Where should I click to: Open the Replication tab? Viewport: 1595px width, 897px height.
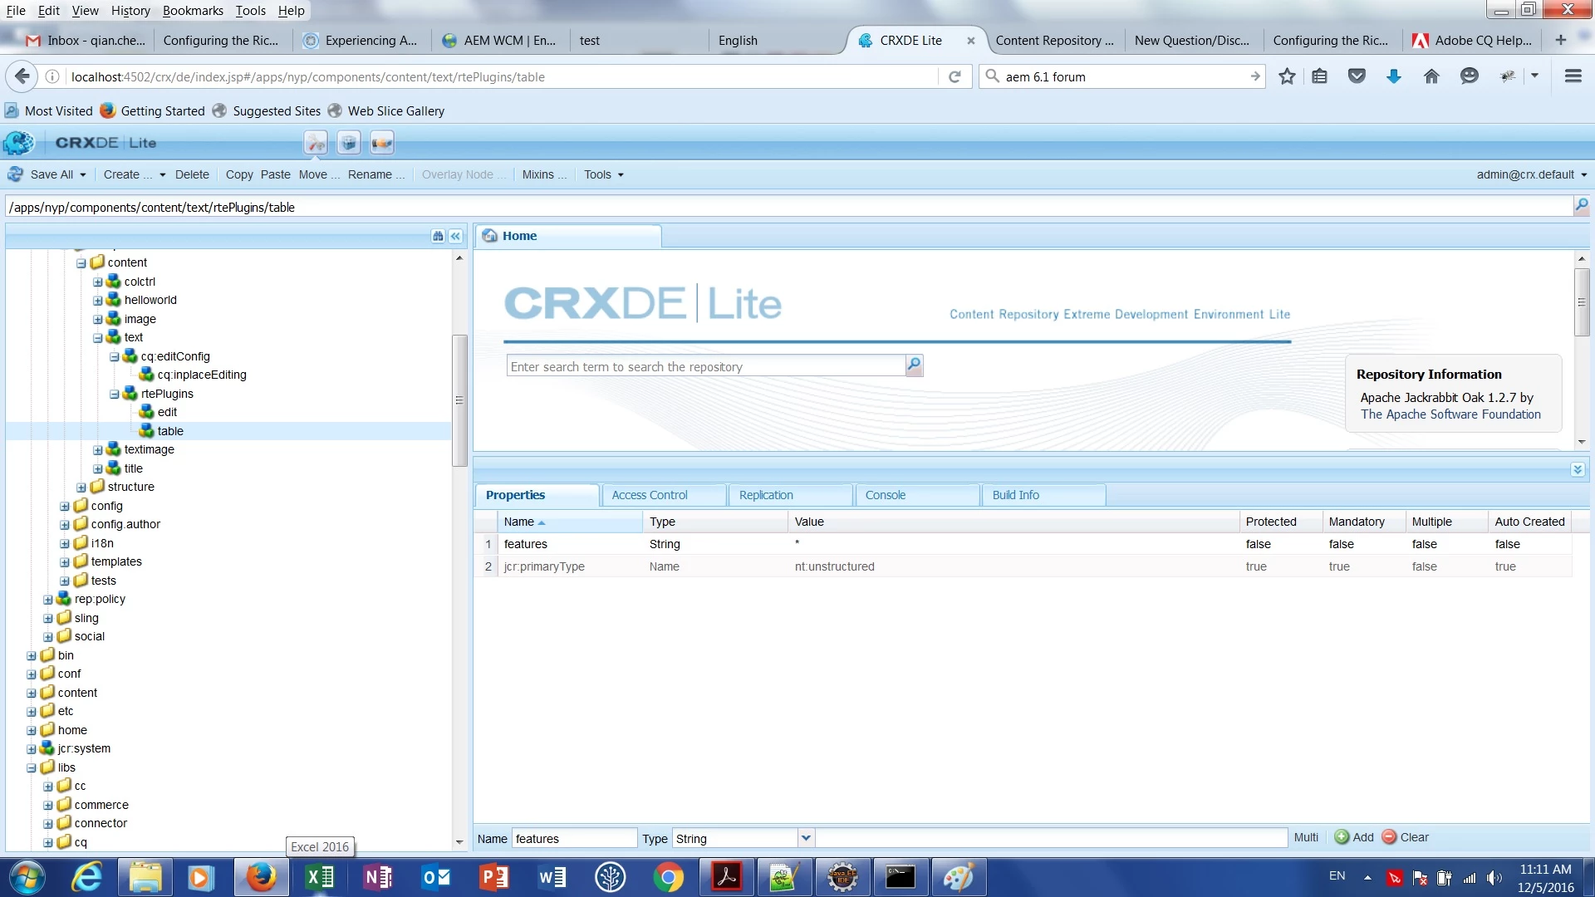(766, 495)
